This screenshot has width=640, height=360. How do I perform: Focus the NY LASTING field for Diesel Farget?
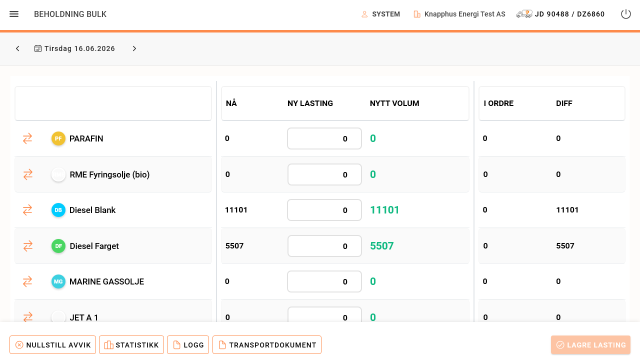324,246
